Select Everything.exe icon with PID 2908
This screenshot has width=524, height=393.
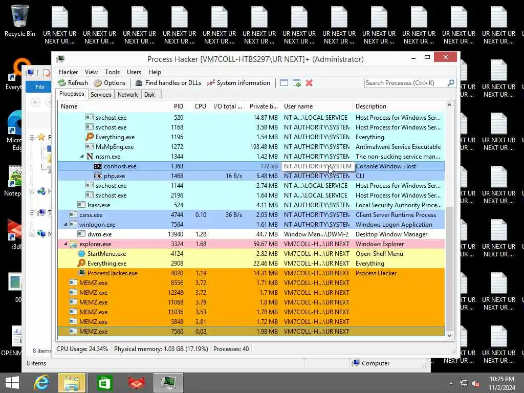coord(81,263)
